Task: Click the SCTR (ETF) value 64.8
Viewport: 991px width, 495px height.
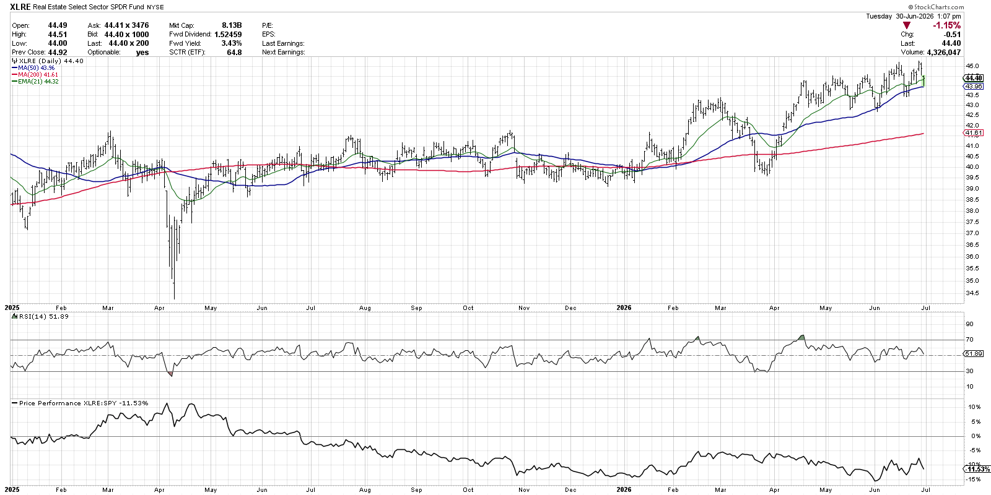Action: pos(234,53)
